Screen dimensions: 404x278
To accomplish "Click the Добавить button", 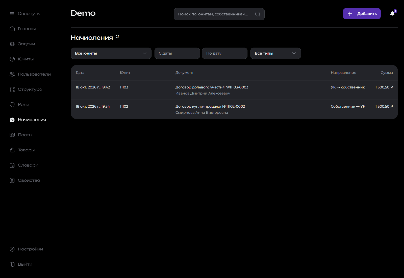I will point(362,14).
